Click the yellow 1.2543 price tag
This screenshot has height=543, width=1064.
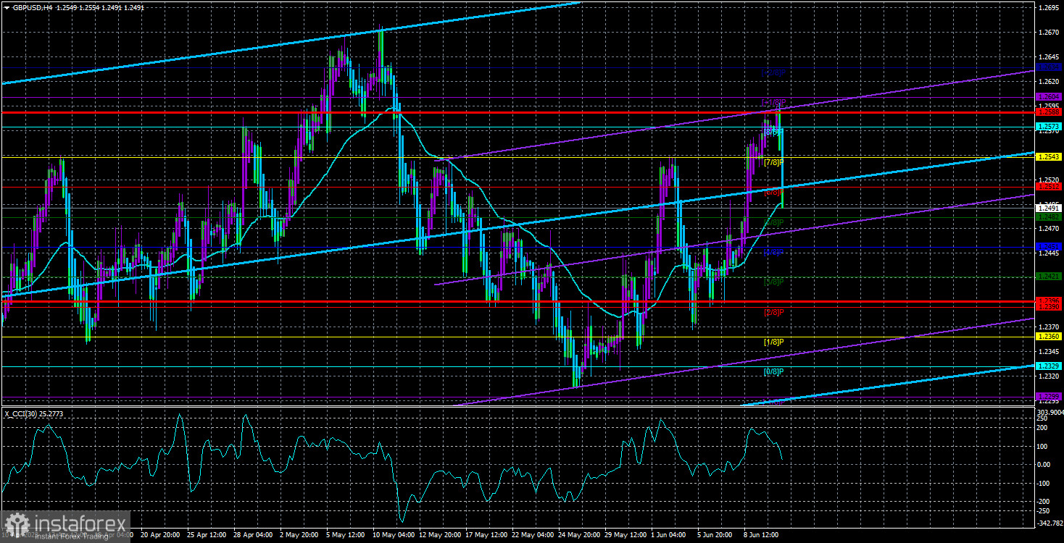[x=1049, y=157]
